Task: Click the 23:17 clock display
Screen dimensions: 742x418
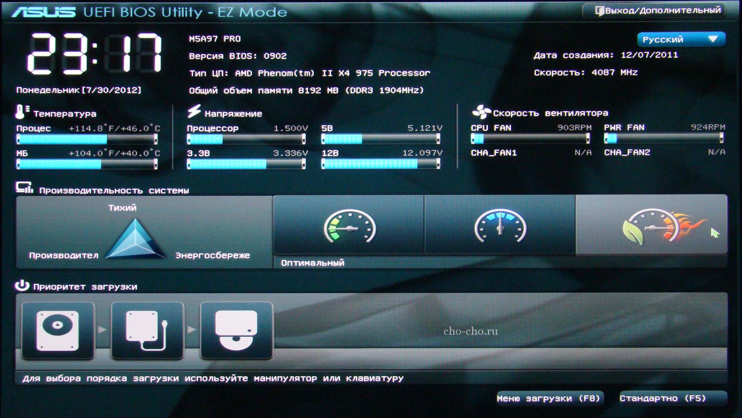Action: [x=95, y=53]
